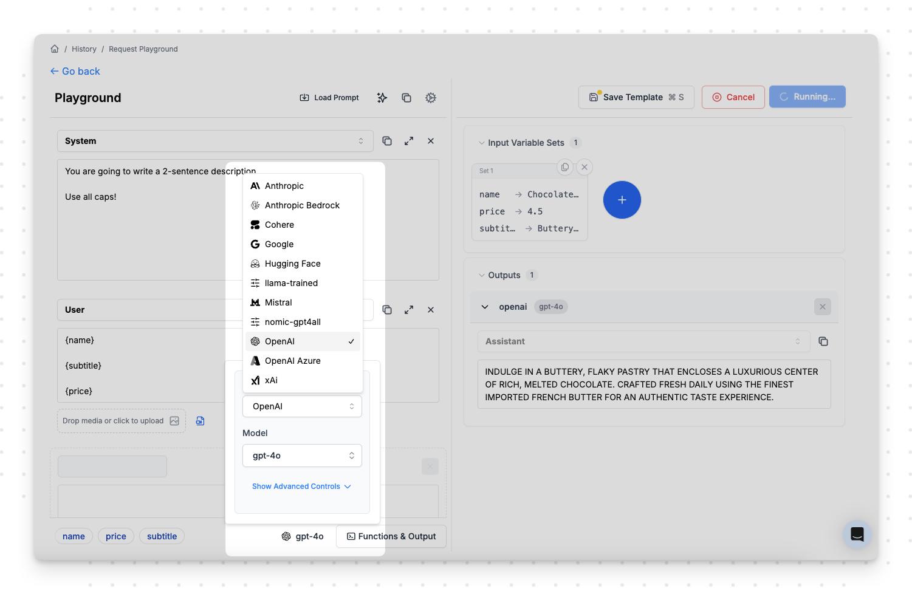Open the OpenAI provider combo box
This screenshot has height=594, width=912.
coord(302,406)
